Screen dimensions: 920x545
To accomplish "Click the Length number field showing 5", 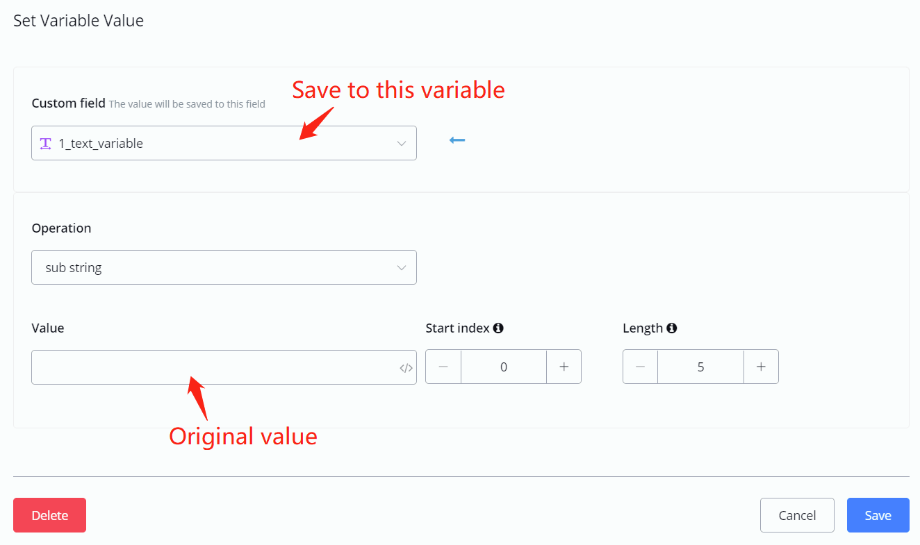I will [700, 367].
